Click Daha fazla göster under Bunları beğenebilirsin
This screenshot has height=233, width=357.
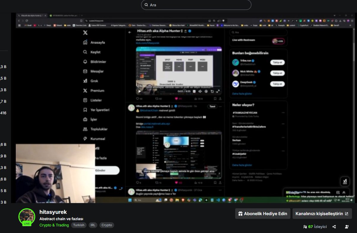tap(242, 94)
